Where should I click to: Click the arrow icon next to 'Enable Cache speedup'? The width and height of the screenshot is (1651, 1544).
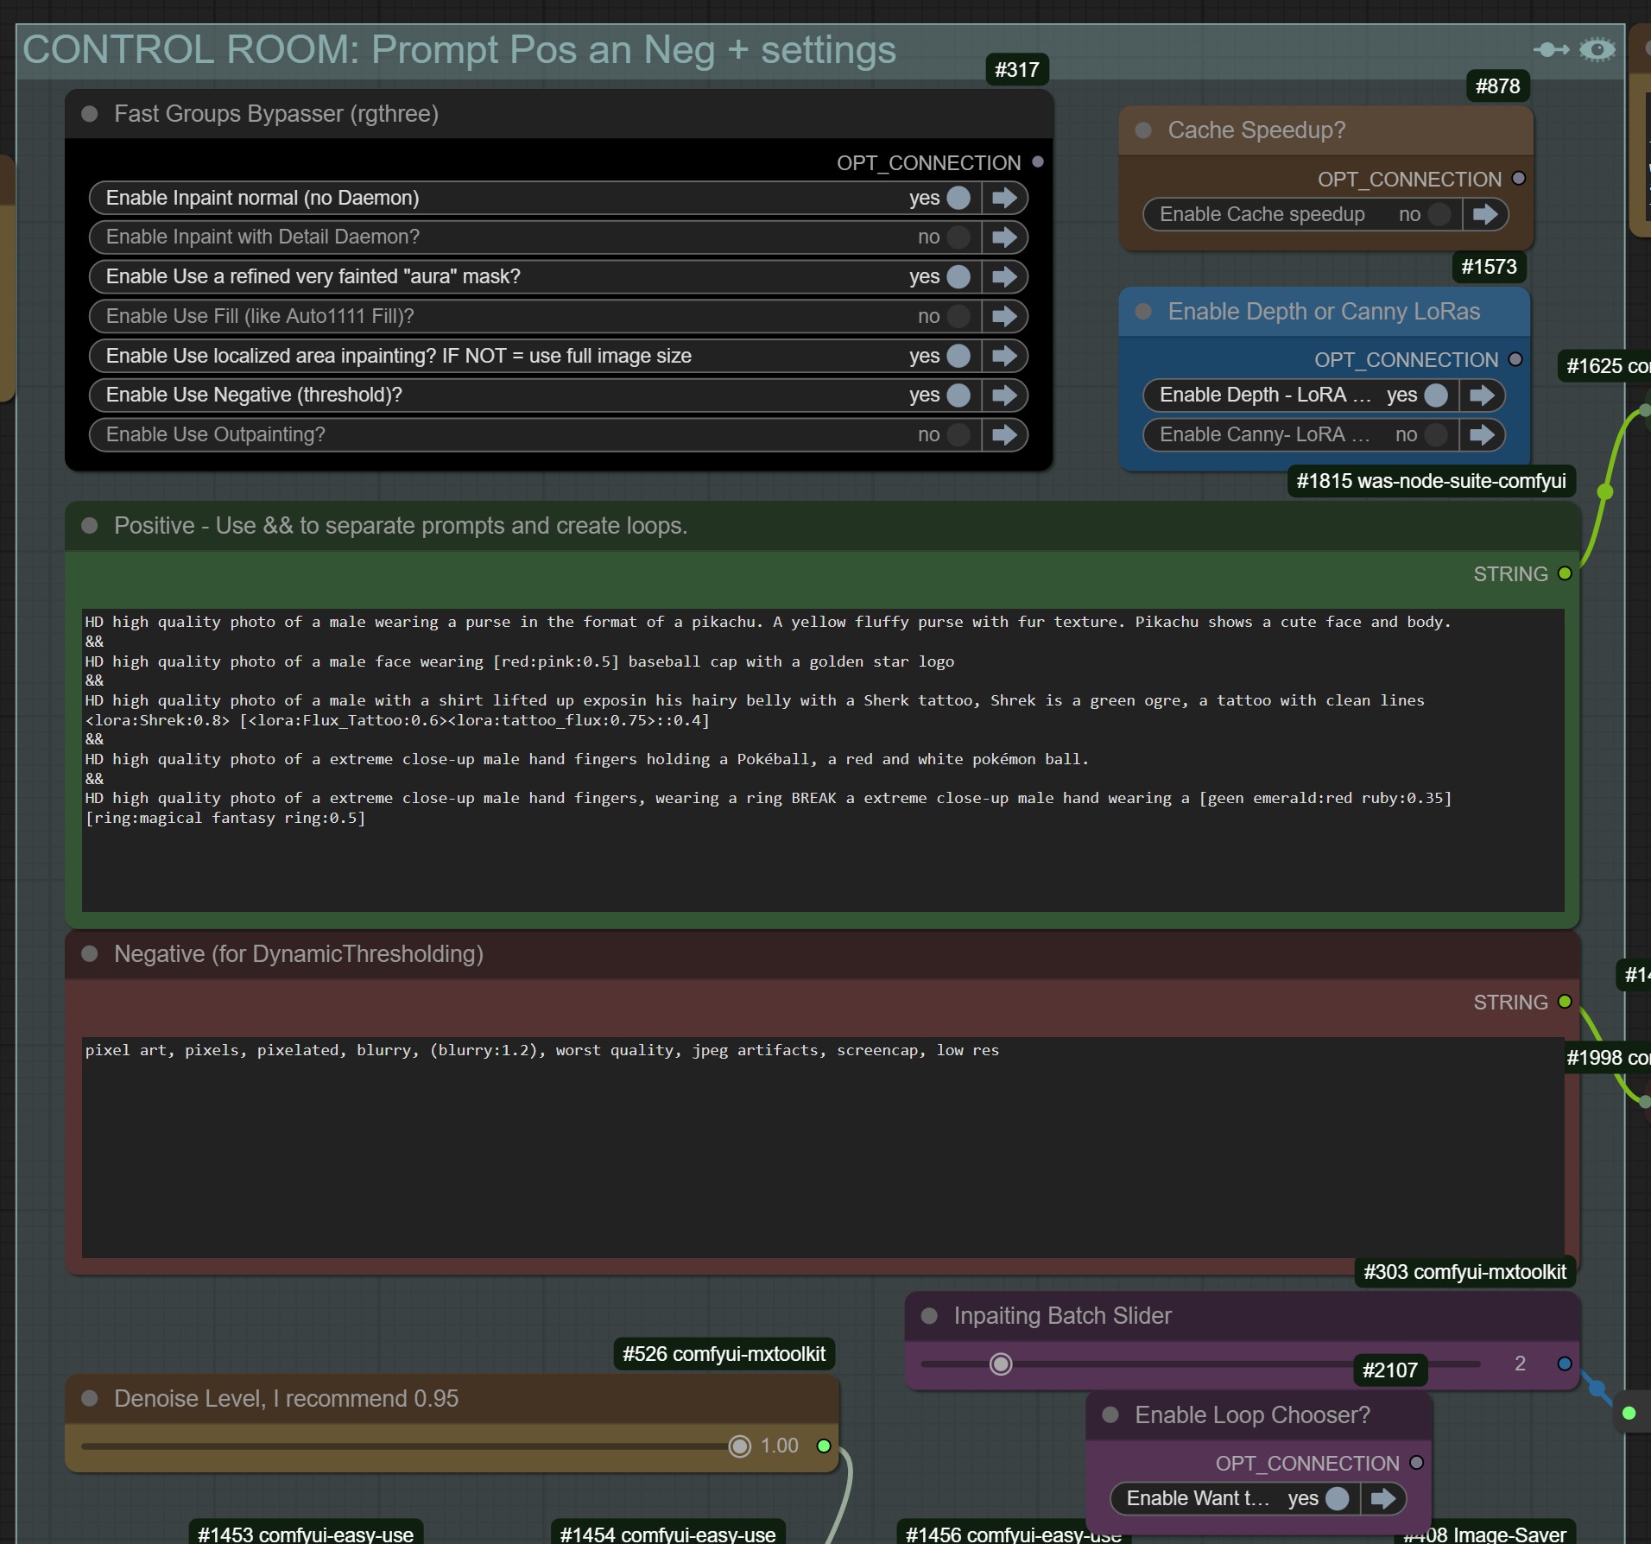1485,214
